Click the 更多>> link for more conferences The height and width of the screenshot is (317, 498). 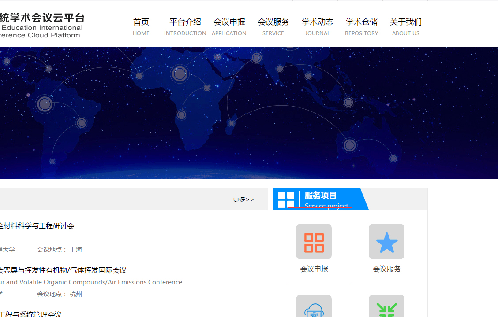coord(243,199)
